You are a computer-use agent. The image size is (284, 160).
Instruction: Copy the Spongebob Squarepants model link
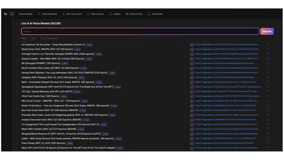[x=192, y=87]
